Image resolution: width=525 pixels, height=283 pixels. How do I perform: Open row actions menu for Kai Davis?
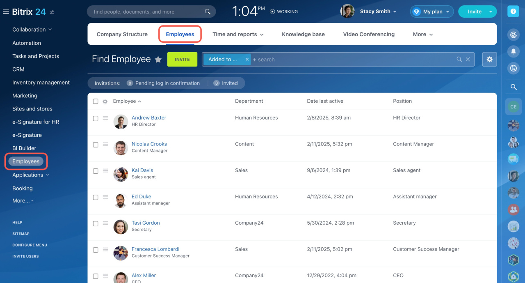[105, 171]
